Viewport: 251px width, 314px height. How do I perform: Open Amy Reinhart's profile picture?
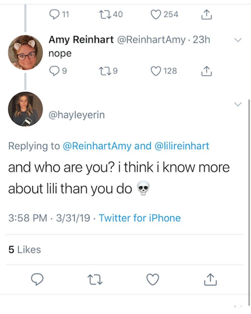tap(26, 52)
